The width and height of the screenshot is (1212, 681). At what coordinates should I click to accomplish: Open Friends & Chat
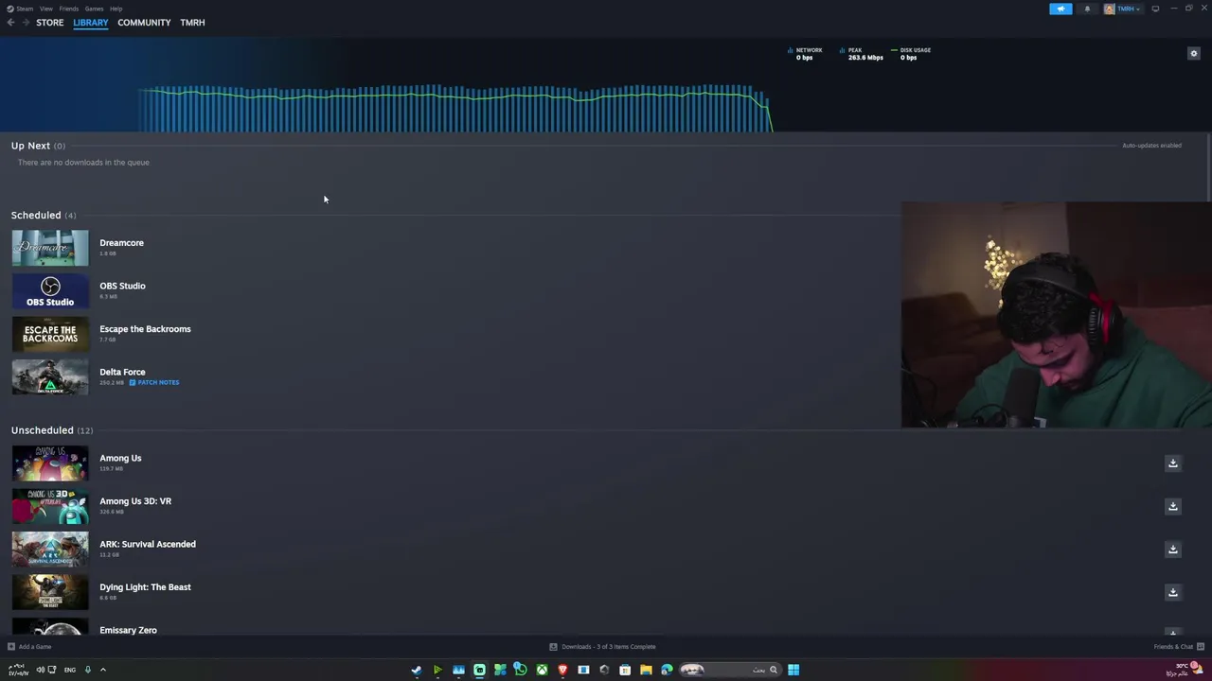[x=1179, y=647]
